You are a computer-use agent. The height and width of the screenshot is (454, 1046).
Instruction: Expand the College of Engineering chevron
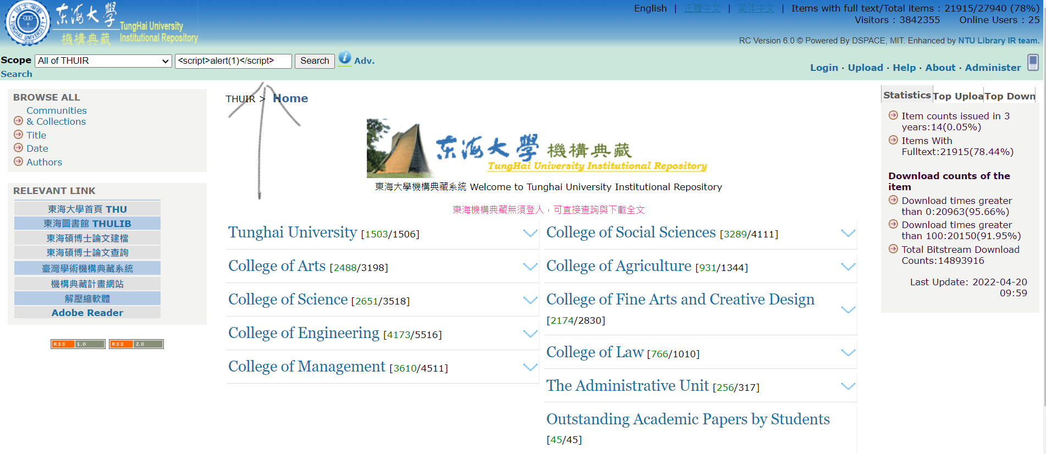[530, 334]
